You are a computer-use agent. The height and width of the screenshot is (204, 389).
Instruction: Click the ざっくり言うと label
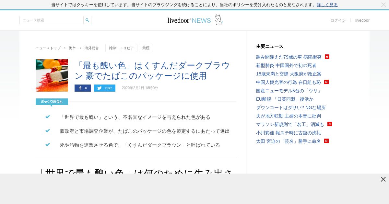52,102
